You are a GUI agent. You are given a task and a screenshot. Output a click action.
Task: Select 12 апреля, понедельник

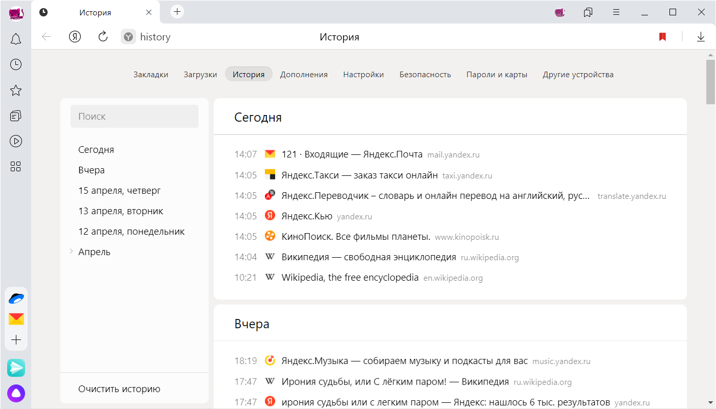[131, 232]
